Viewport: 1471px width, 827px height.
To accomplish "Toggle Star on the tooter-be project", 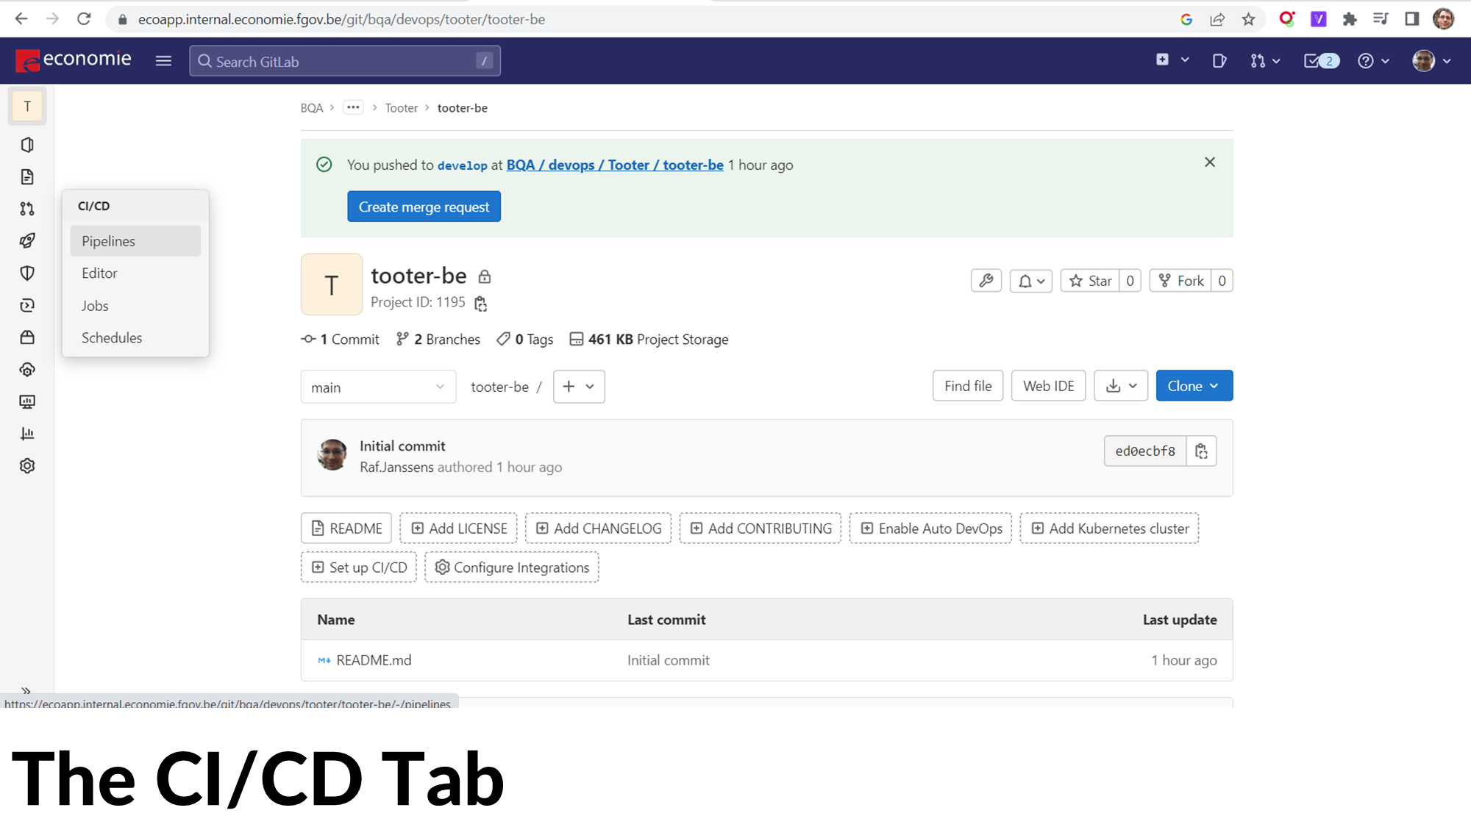I will (x=1091, y=281).
